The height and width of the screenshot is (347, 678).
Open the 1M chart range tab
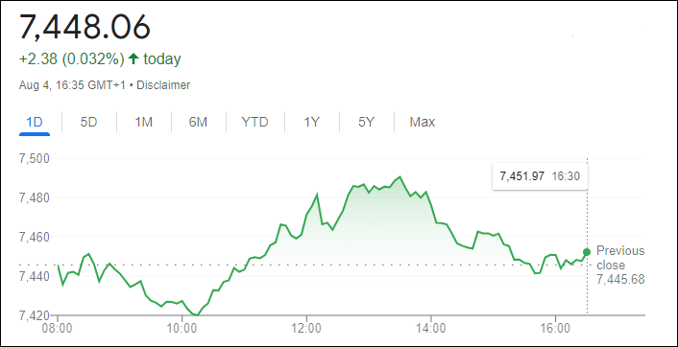(x=143, y=122)
